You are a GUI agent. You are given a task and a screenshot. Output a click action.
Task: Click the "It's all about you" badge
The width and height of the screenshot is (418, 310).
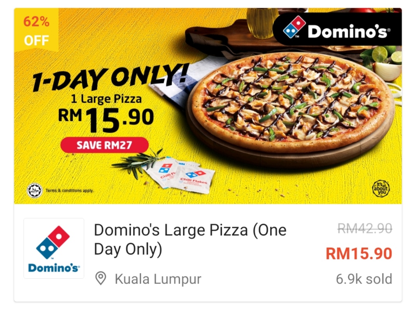[x=381, y=189]
